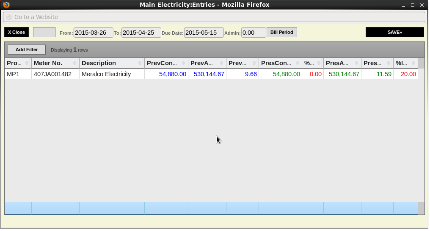Image resolution: width=430 pixels, height=231 pixels.
Task: Click the To date field
Action: (141, 33)
